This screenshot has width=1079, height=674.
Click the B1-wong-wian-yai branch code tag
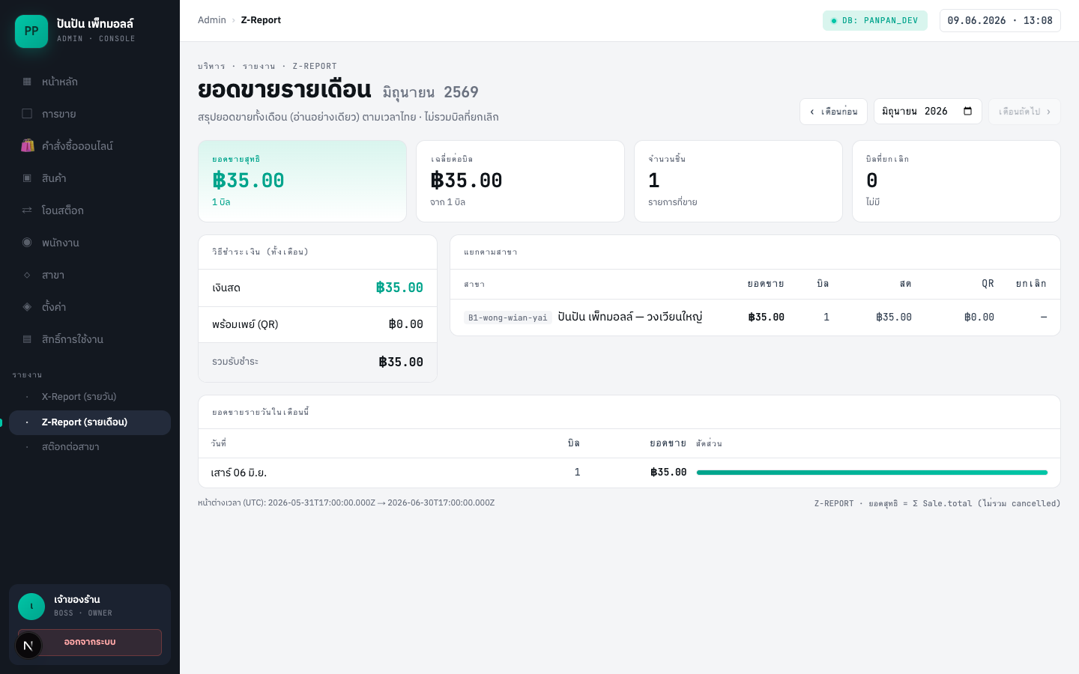(x=508, y=318)
